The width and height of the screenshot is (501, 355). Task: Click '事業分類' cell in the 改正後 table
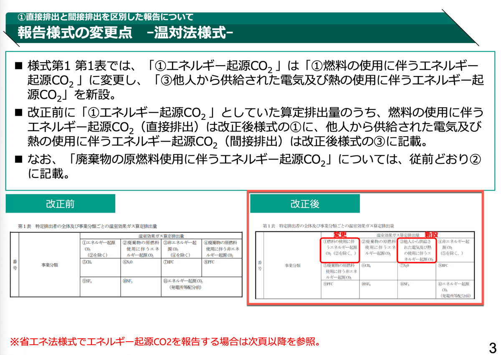293,265
